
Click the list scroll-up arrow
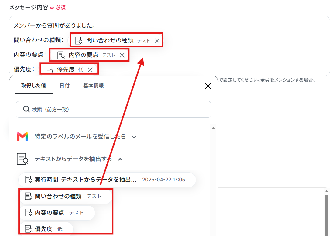pyautogui.click(x=214, y=128)
